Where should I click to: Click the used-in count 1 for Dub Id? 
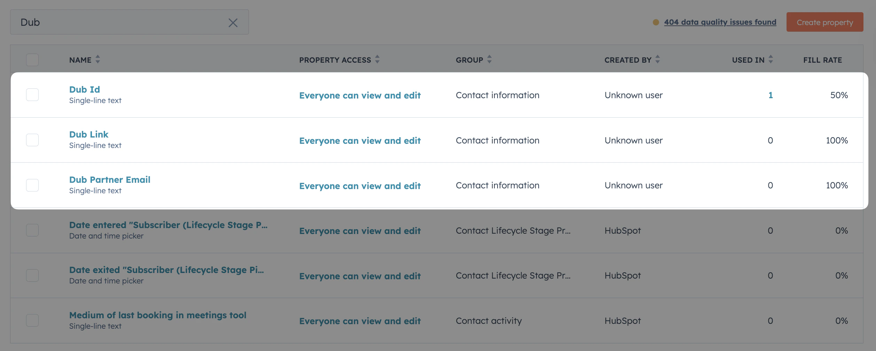pyautogui.click(x=770, y=95)
